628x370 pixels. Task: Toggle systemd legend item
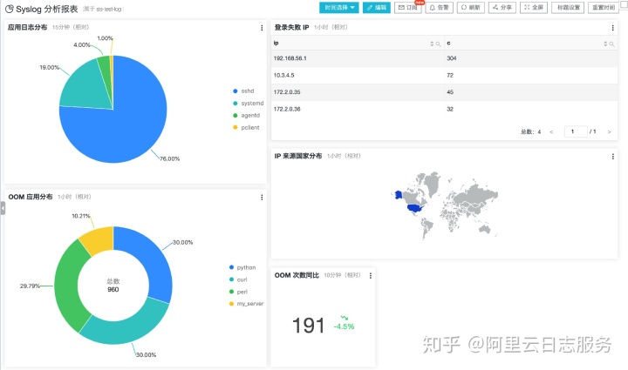coord(249,103)
